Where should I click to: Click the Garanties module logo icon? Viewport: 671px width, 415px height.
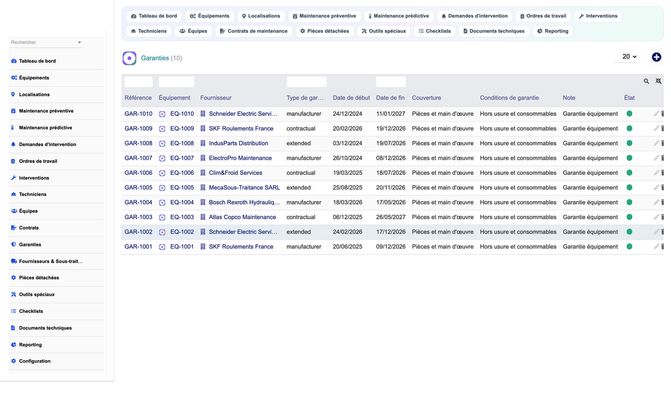tap(129, 58)
